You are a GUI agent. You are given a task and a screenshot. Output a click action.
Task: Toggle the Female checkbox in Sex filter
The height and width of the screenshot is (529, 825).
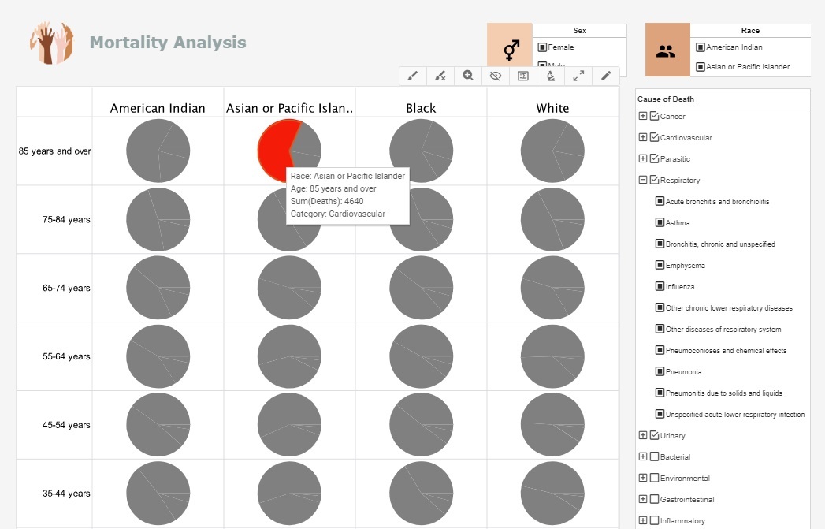point(542,47)
